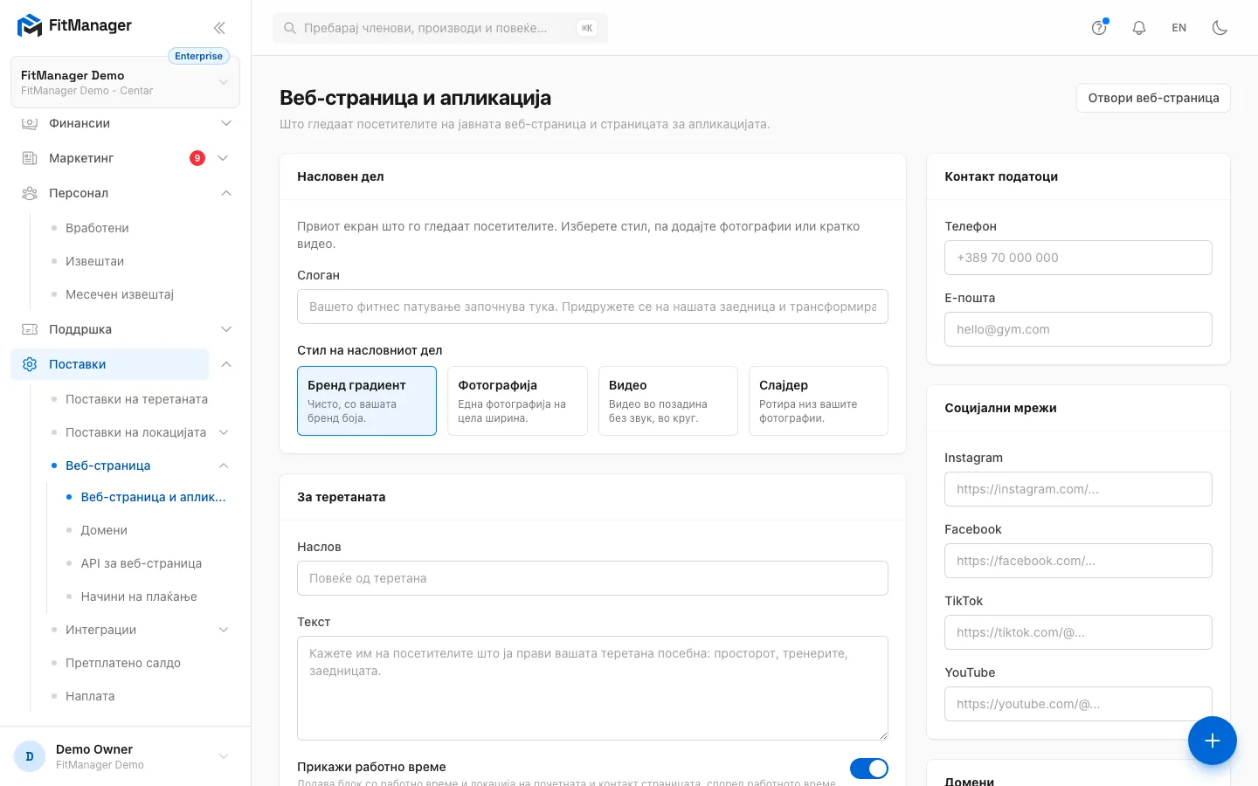Open Начини на плаќање menu item
This screenshot has width=1258, height=786.
[139, 596]
